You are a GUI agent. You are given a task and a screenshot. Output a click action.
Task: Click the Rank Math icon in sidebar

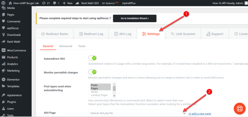(3, 42)
